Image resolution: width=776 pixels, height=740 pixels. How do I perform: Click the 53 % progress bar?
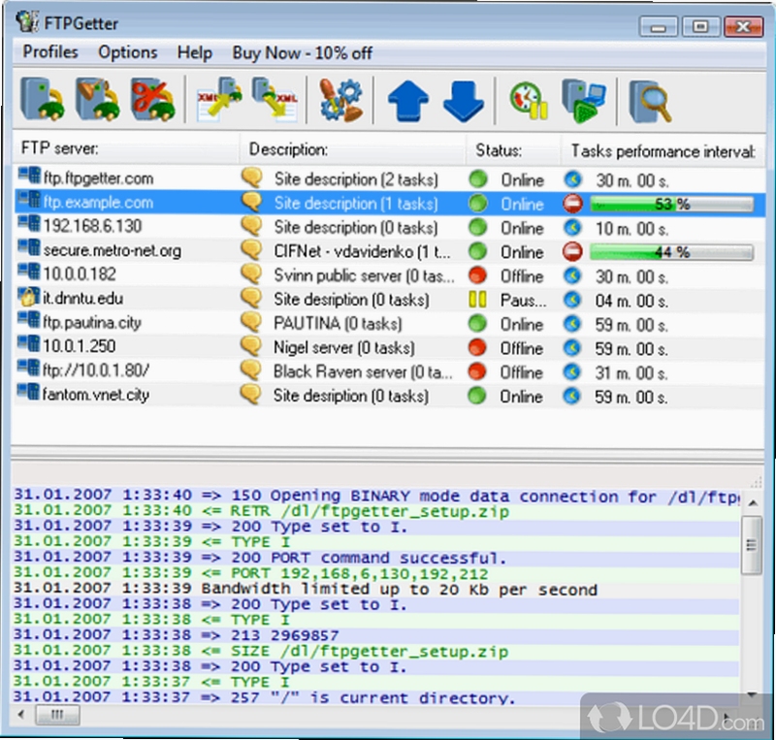[x=671, y=204]
